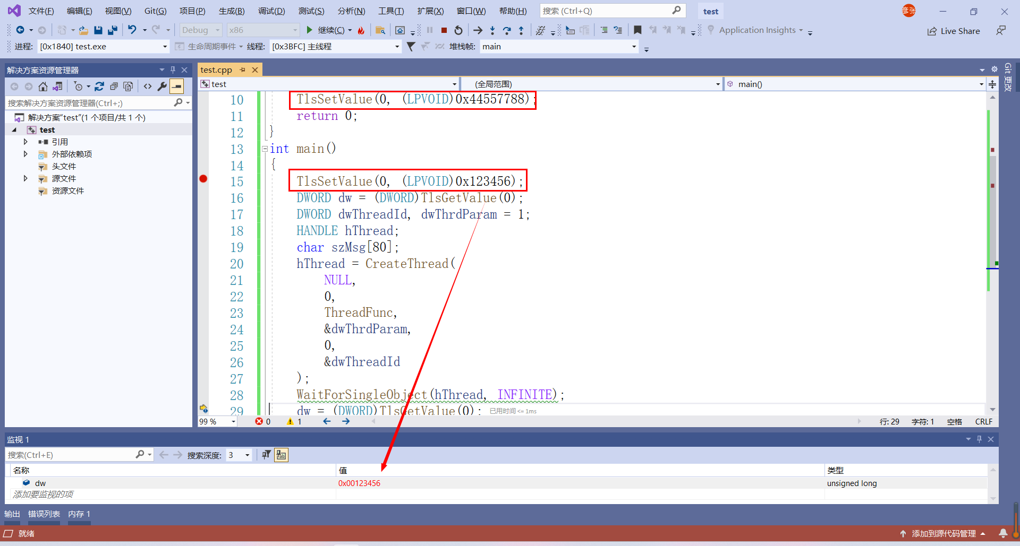
Task: Expand the 引用 tree node
Action: [25, 142]
